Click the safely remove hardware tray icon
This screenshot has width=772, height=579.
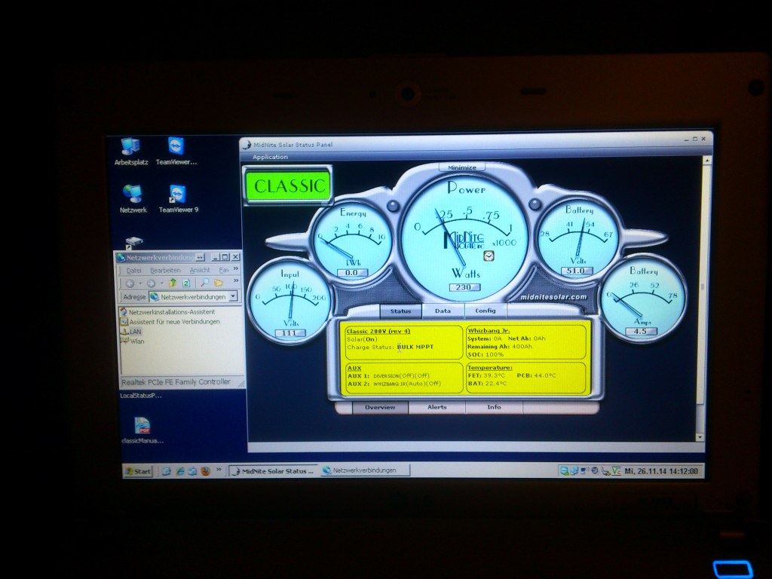coord(605,471)
